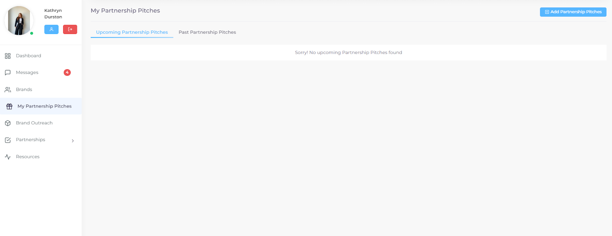Select the Resources label in sidebar
612x236 pixels.
(x=28, y=157)
